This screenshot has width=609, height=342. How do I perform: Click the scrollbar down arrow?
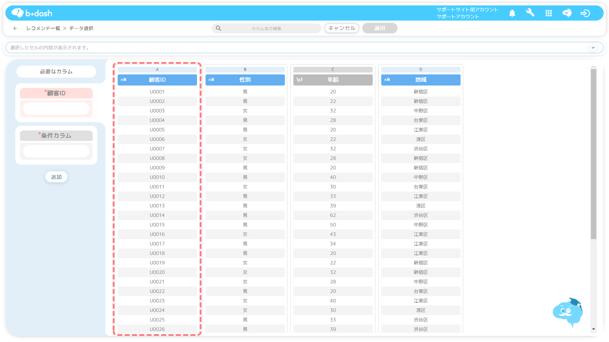tap(593, 329)
